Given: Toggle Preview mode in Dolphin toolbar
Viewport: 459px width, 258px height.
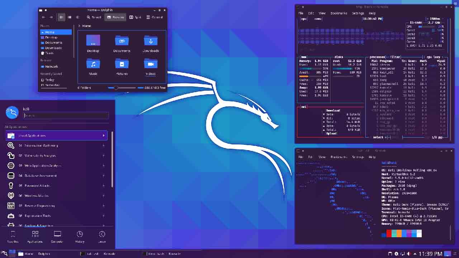Looking at the screenshot, I should pyautogui.click(x=115, y=17).
